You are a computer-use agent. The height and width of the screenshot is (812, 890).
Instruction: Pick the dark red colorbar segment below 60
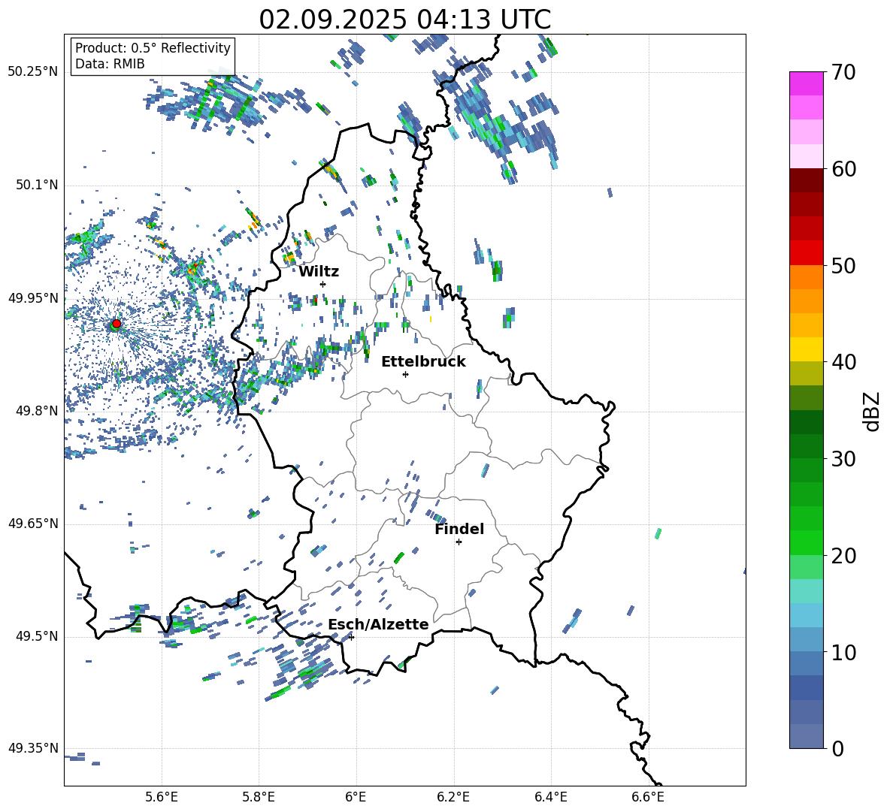coord(807,180)
